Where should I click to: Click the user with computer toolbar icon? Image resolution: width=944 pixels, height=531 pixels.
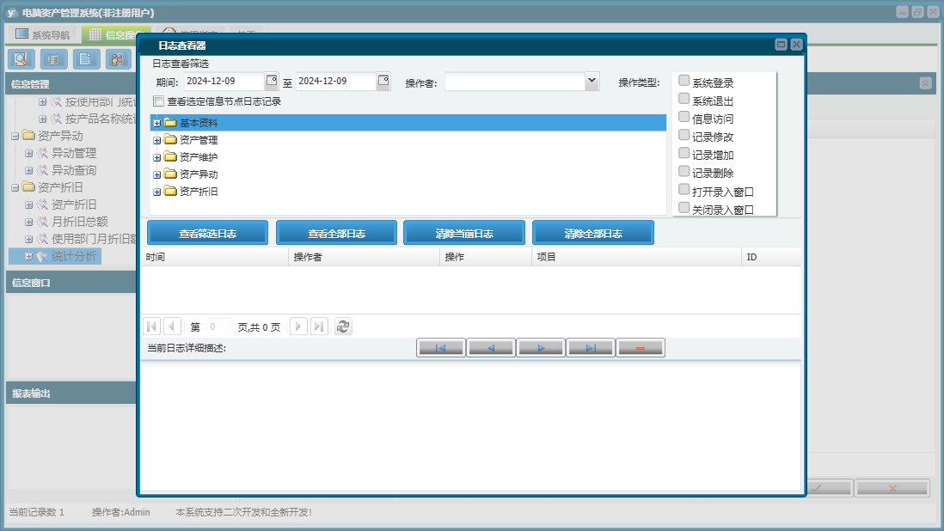point(119,59)
